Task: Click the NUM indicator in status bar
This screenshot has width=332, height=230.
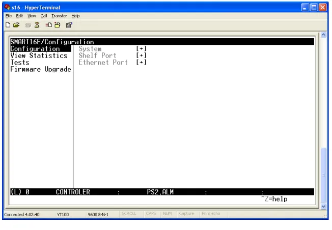Action: [167, 214]
